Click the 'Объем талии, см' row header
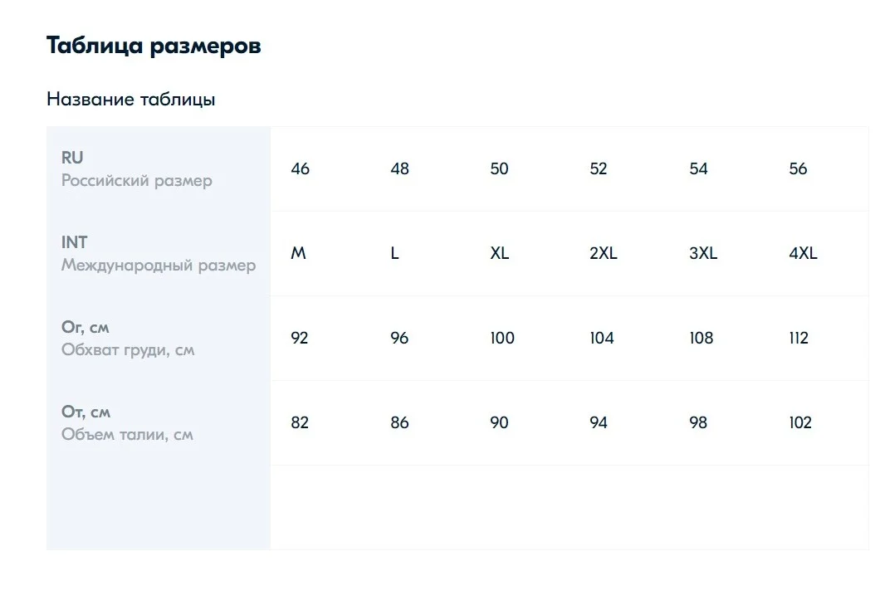 159,423
